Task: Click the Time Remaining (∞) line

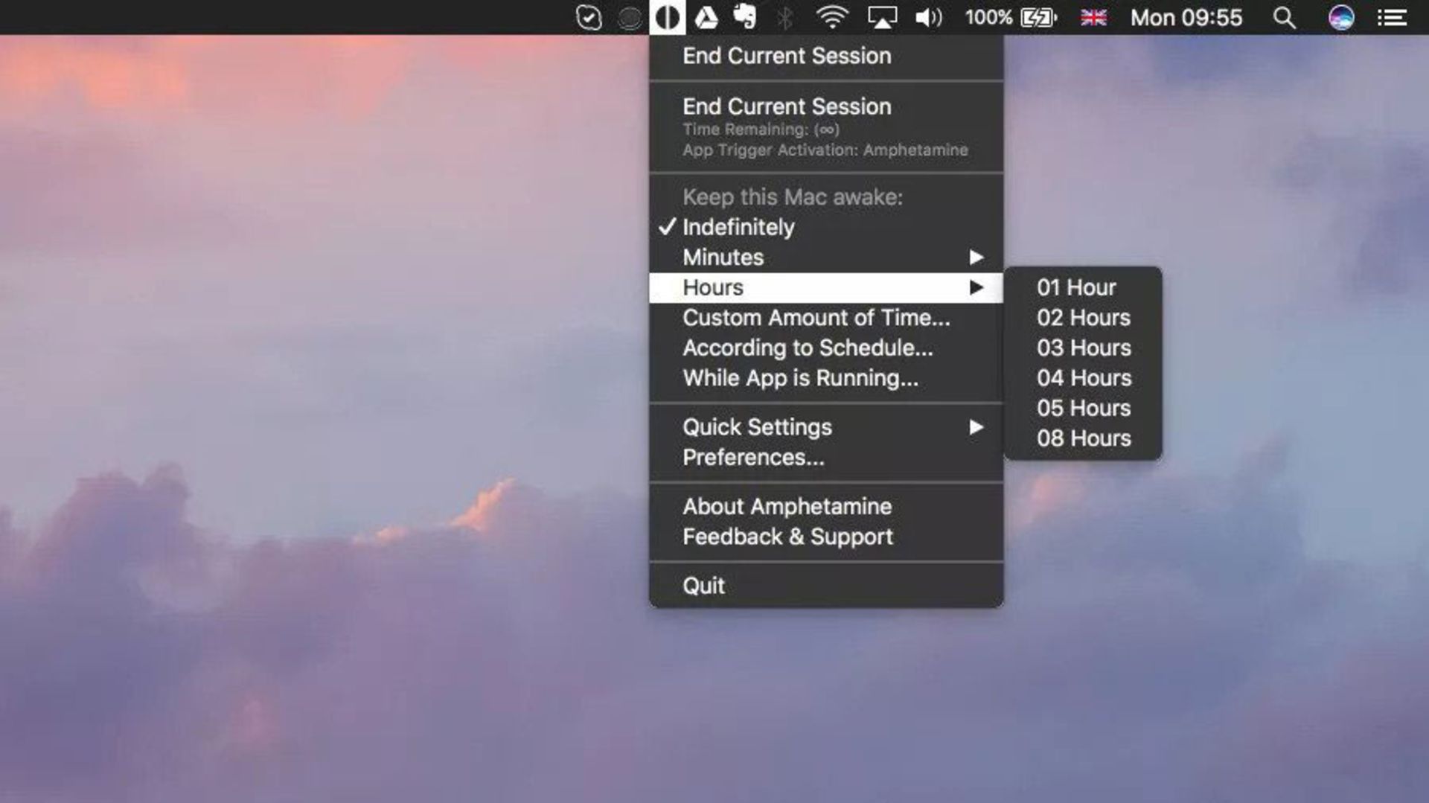Action: pos(761,129)
